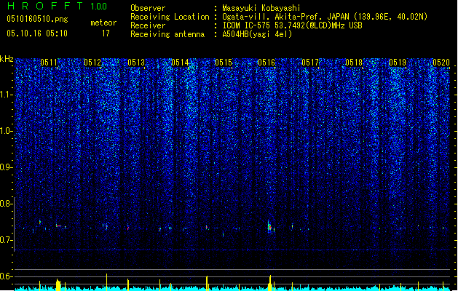
Task: Select the 0516 time marker
Action: (266, 63)
